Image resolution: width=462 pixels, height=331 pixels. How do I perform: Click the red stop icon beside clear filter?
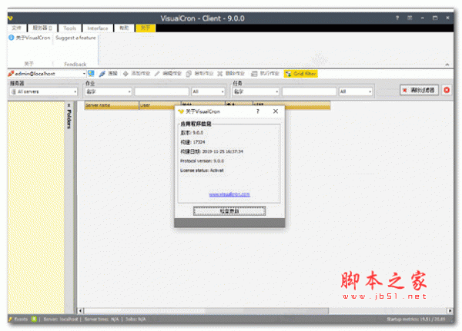click(x=447, y=91)
